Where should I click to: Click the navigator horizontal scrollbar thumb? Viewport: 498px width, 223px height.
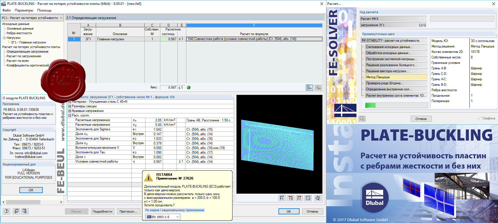click(x=23, y=202)
